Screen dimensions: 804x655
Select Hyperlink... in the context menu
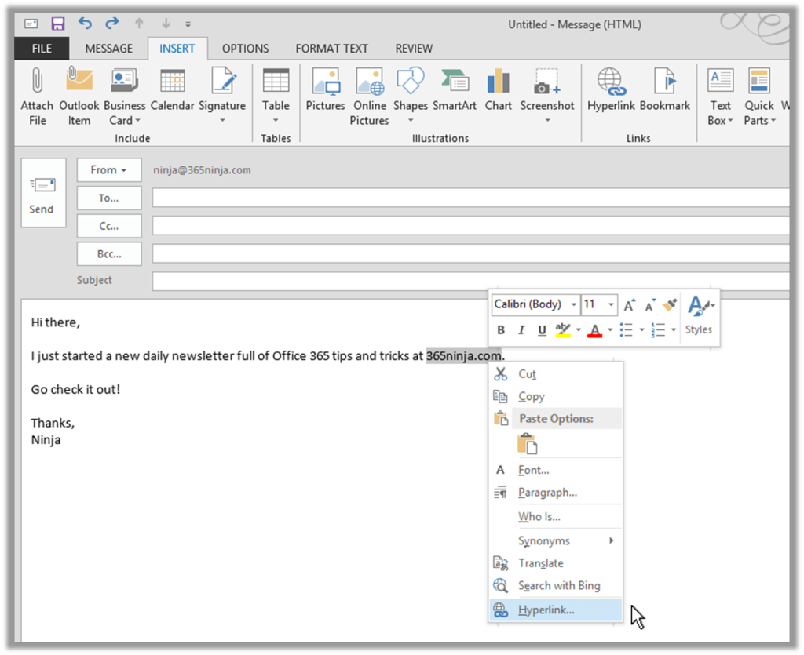tap(556, 610)
